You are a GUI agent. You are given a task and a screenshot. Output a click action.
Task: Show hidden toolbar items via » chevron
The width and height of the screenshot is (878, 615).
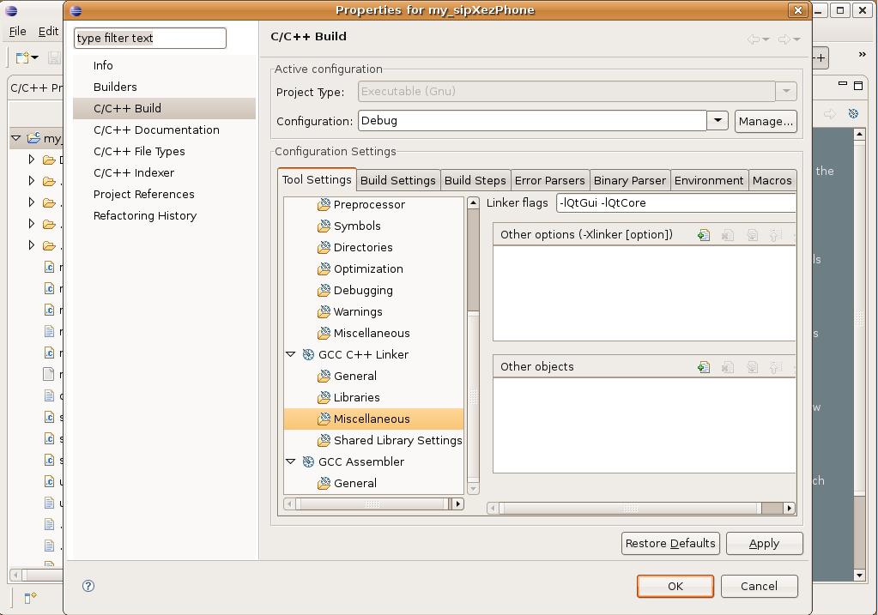click(863, 54)
